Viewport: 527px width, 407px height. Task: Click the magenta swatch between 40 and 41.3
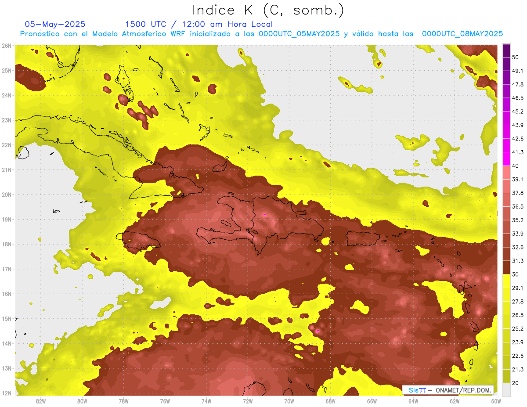click(506, 159)
